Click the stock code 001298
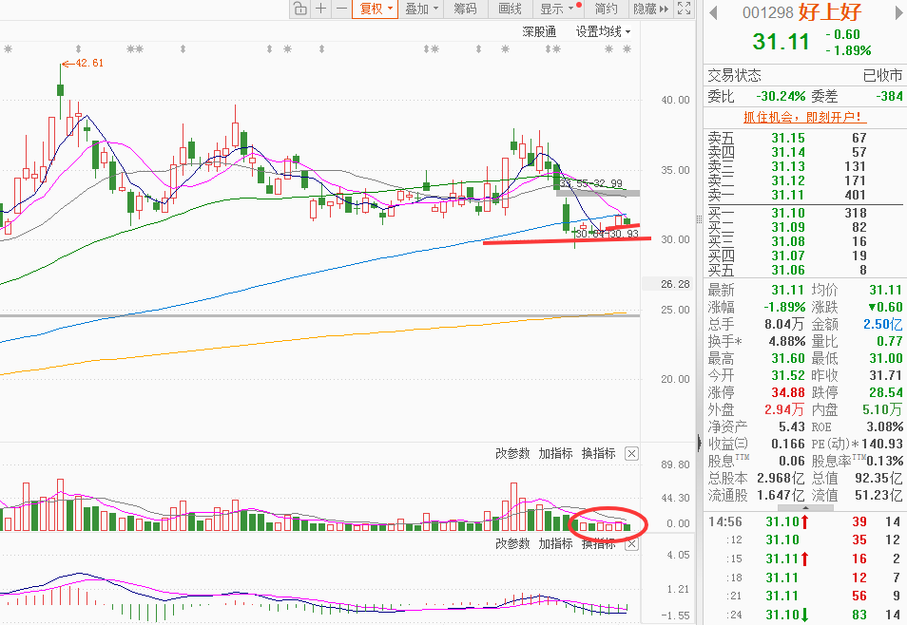907x625 pixels. (767, 12)
